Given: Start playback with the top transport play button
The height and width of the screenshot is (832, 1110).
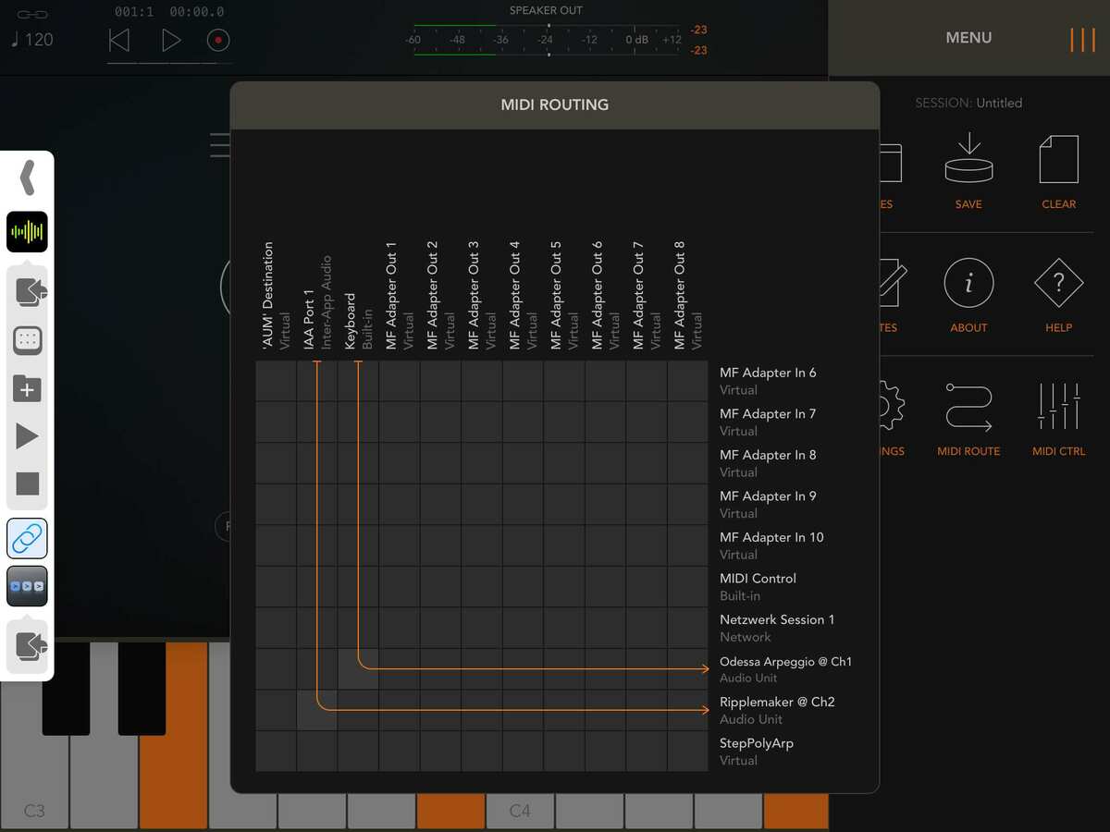Looking at the screenshot, I should click(171, 40).
